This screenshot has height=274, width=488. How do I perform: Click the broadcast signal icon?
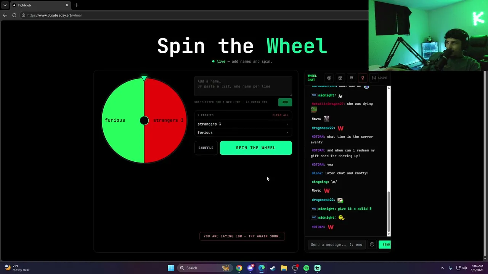(x=374, y=78)
